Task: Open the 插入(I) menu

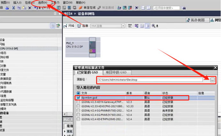Action: [17, 3]
